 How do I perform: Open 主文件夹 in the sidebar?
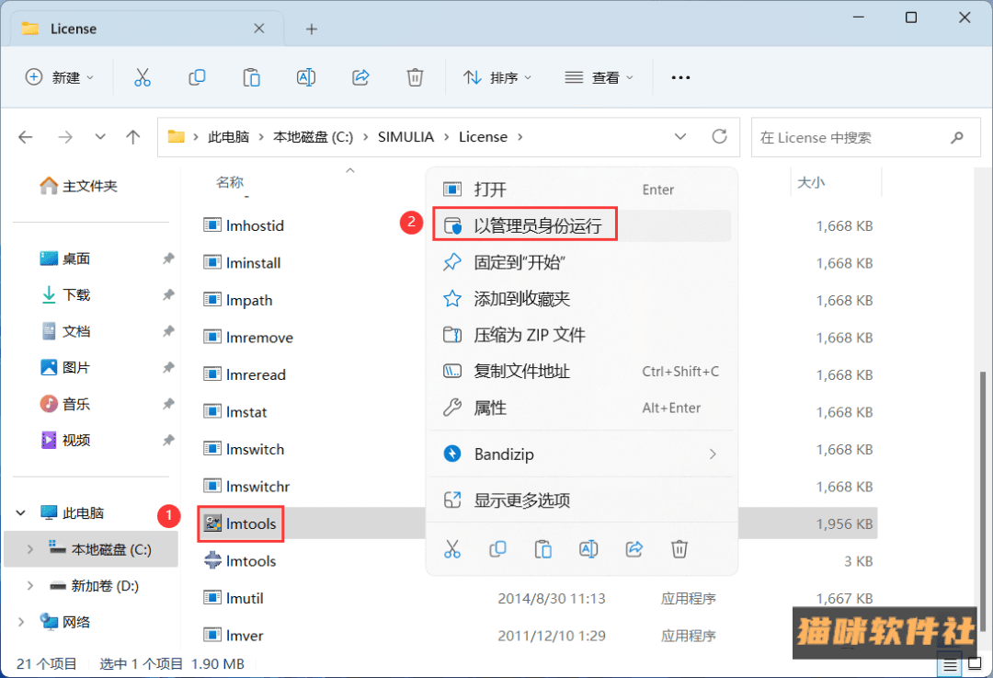(79, 186)
